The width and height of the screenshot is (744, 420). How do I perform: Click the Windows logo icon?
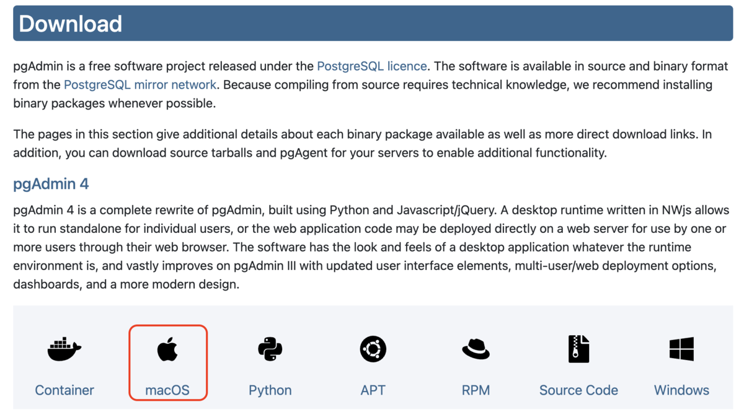click(681, 349)
